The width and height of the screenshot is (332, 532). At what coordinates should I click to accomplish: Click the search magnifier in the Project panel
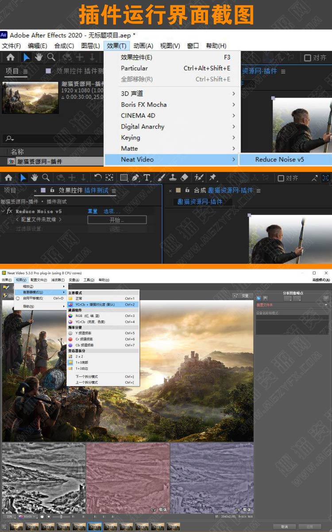pos(9,139)
